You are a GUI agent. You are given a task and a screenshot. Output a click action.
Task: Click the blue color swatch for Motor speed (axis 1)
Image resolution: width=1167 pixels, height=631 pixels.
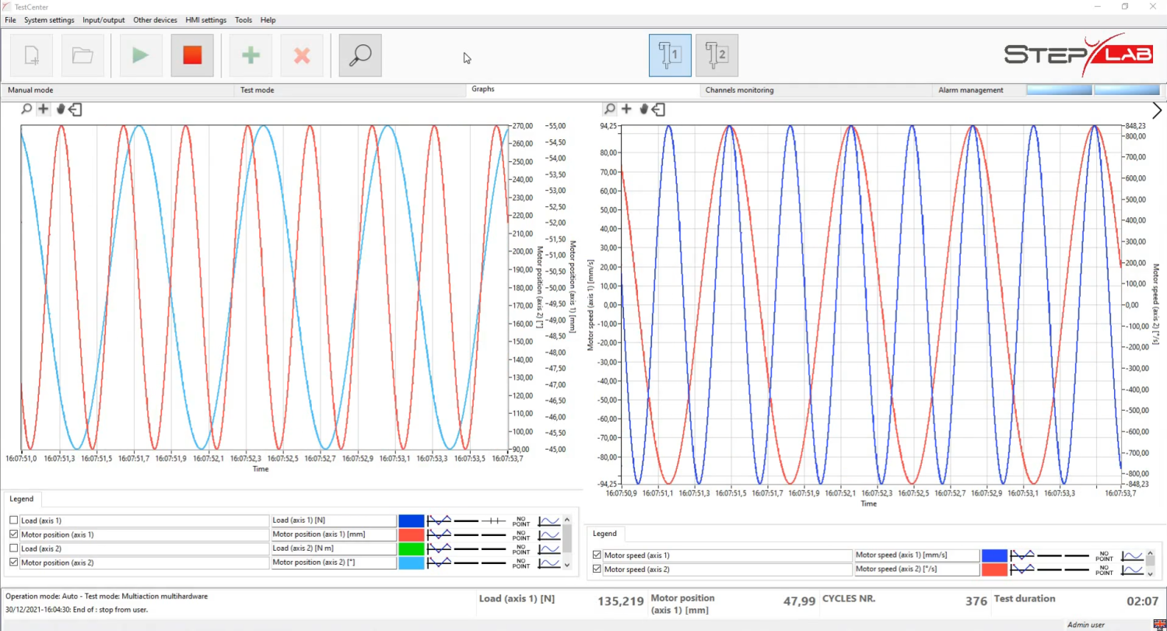pos(994,555)
